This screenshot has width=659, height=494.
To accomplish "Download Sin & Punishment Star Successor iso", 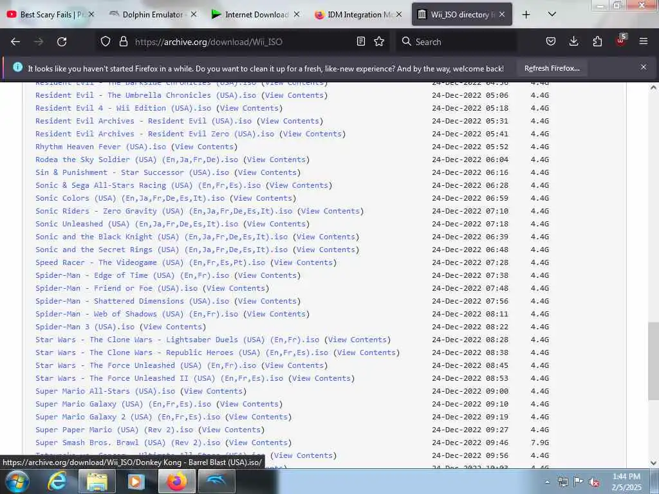I will point(133,172).
